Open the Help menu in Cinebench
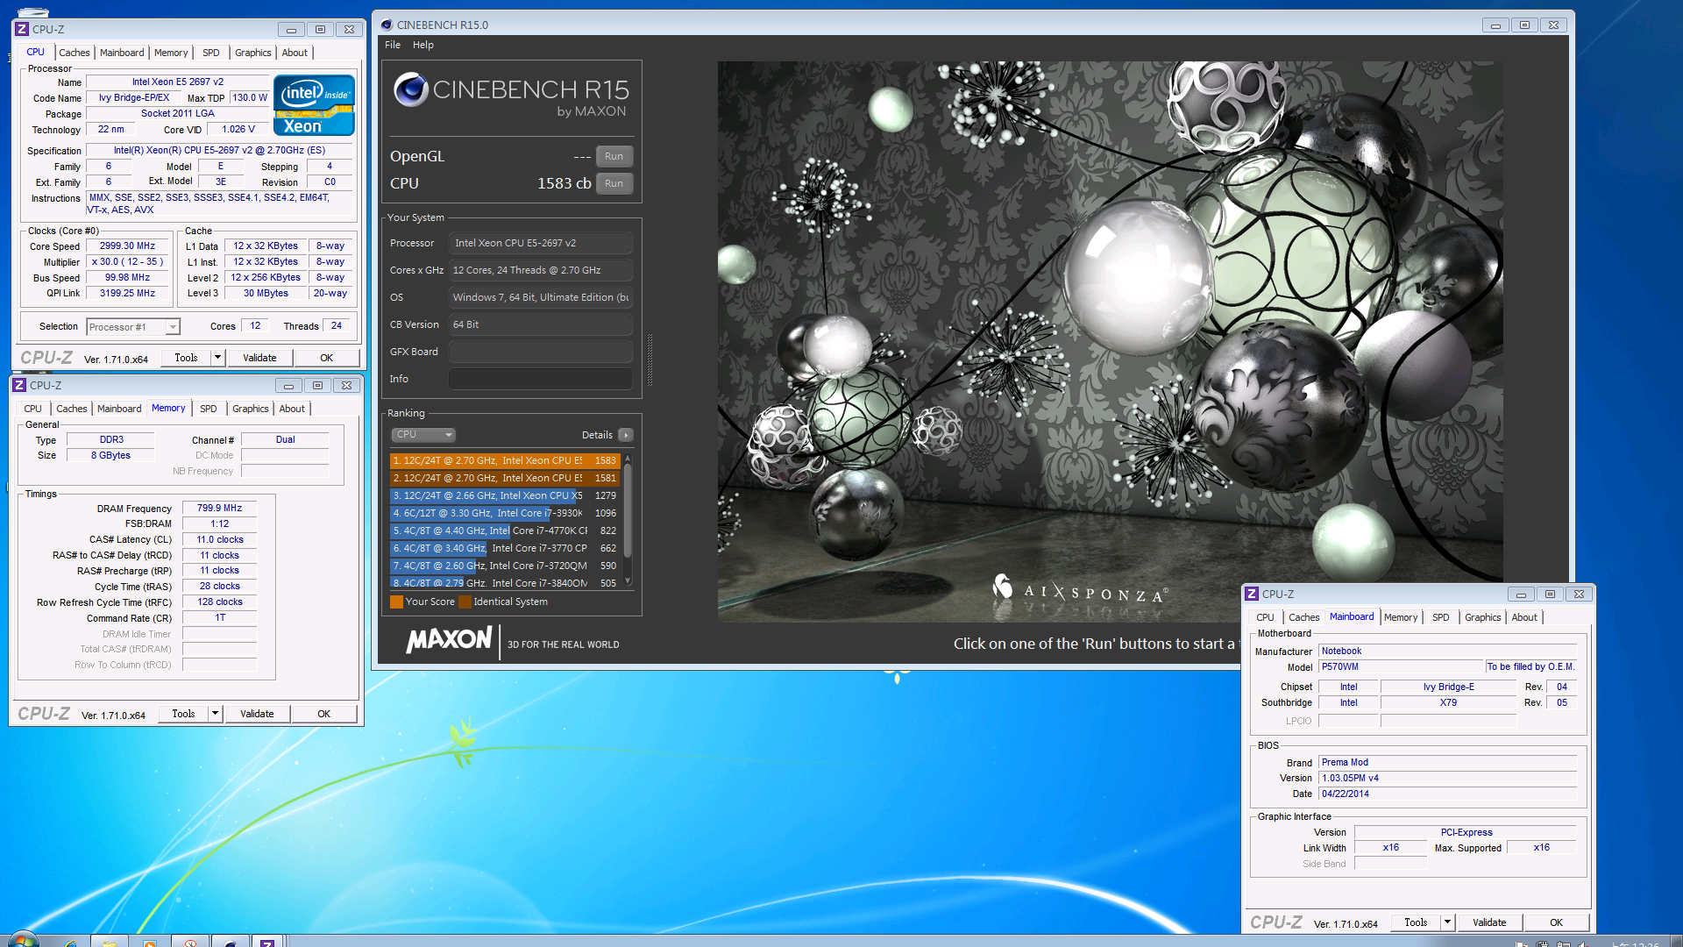 [423, 45]
